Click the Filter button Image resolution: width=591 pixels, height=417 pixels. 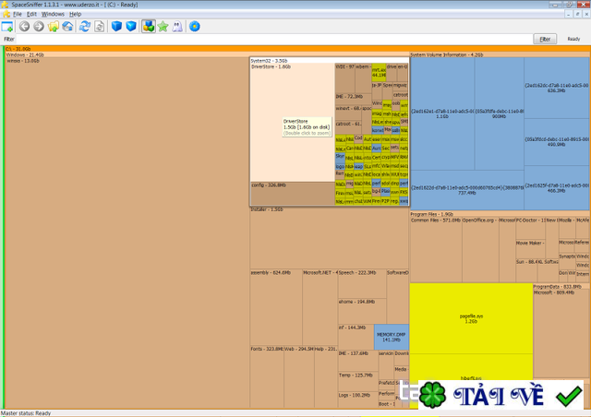[x=545, y=39]
